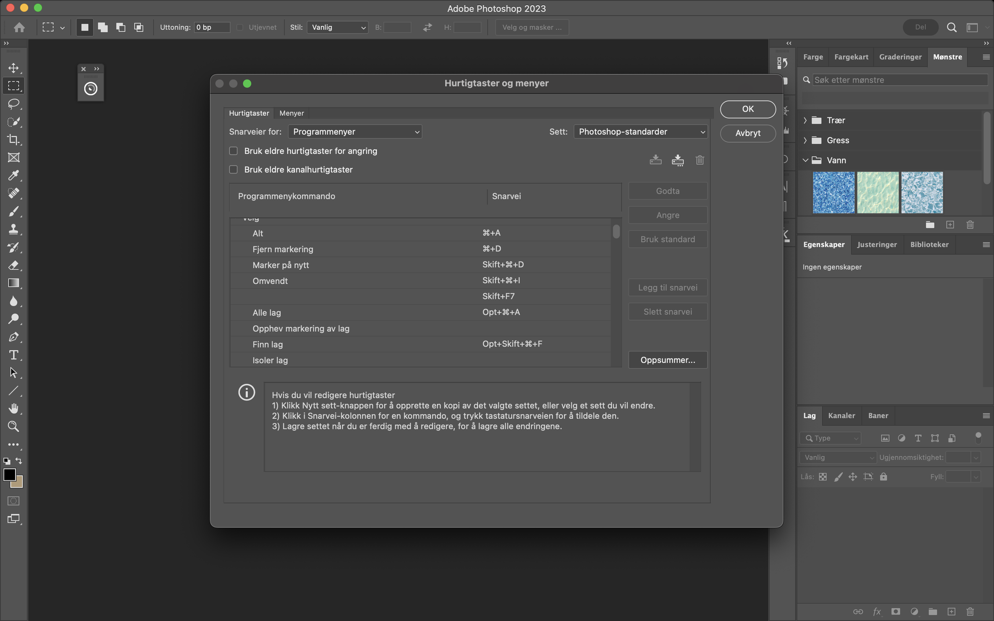Screen dimensions: 994x621
Task: Collapse the Vann pattern folder
Action: [806, 160]
